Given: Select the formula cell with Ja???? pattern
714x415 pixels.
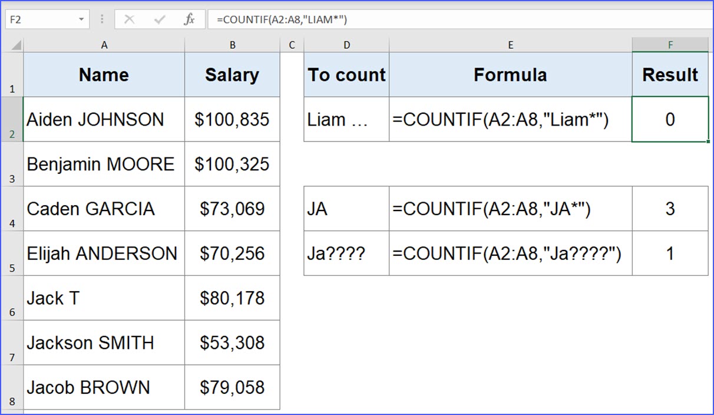Looking at the screenshot, I should tap(510, 253).
